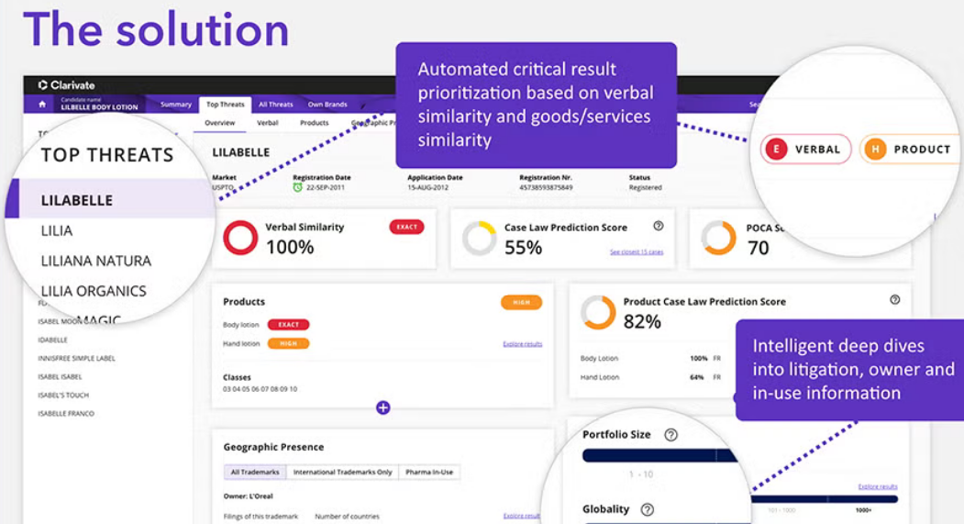964x524 pixels.
Task: Select ISABELLE FRANCO threat
Action: click(66, 414)
